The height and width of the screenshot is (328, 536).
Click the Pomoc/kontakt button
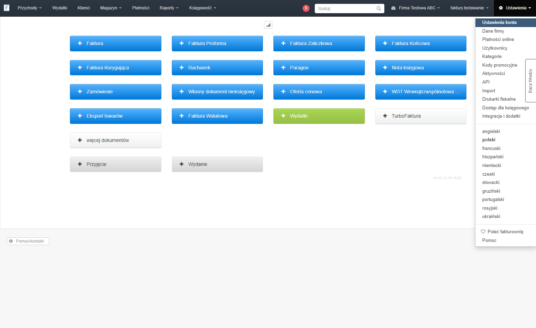tap(28, 241)
